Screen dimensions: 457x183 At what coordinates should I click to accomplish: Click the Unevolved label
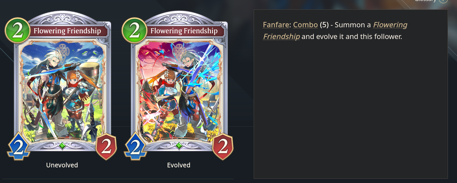(62, 165)
